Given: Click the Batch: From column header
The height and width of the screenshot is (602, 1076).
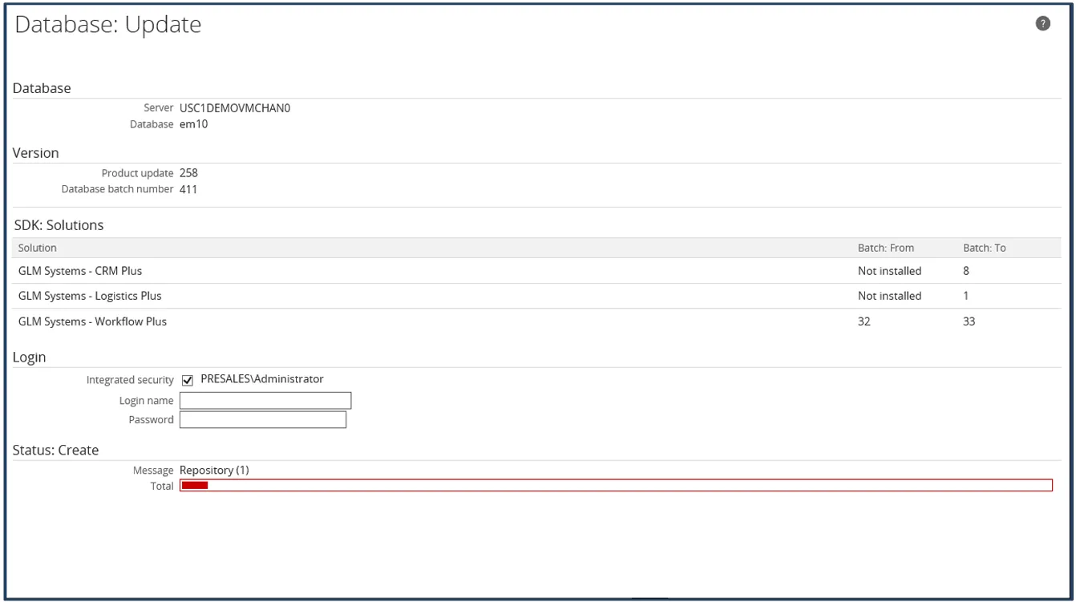Looking at the screenshot, I should [x=885, y=248].
